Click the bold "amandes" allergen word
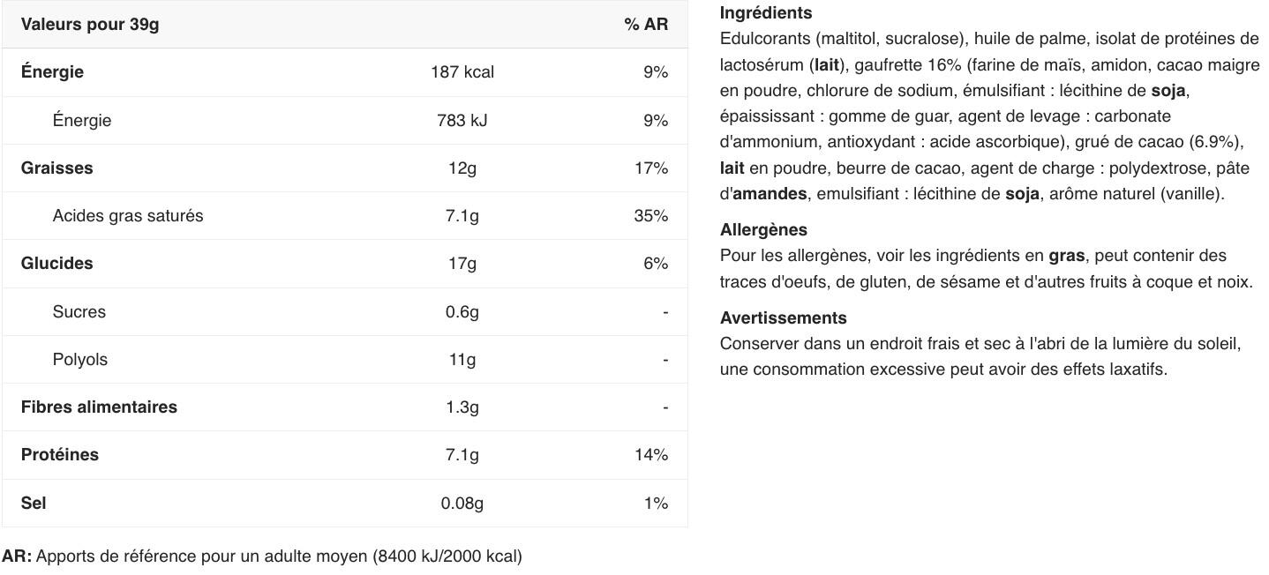 click(770, 194)
